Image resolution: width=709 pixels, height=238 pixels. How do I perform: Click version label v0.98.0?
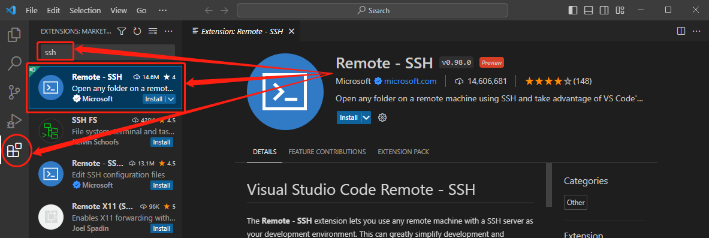(456, 62)
